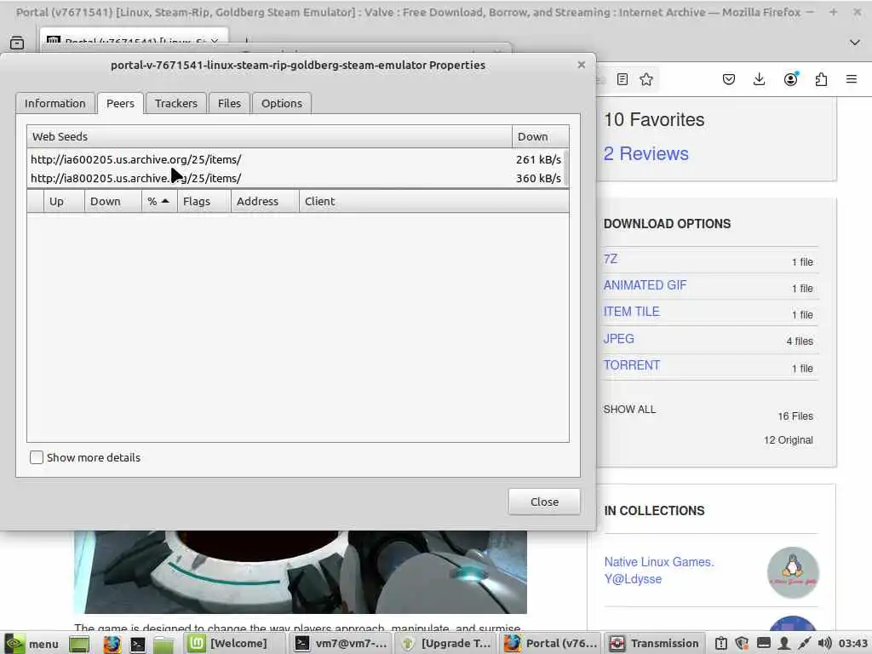Open ITEM TILE download option
The height and width of the screenshot is (654, 872).
(x=631, y=312)
